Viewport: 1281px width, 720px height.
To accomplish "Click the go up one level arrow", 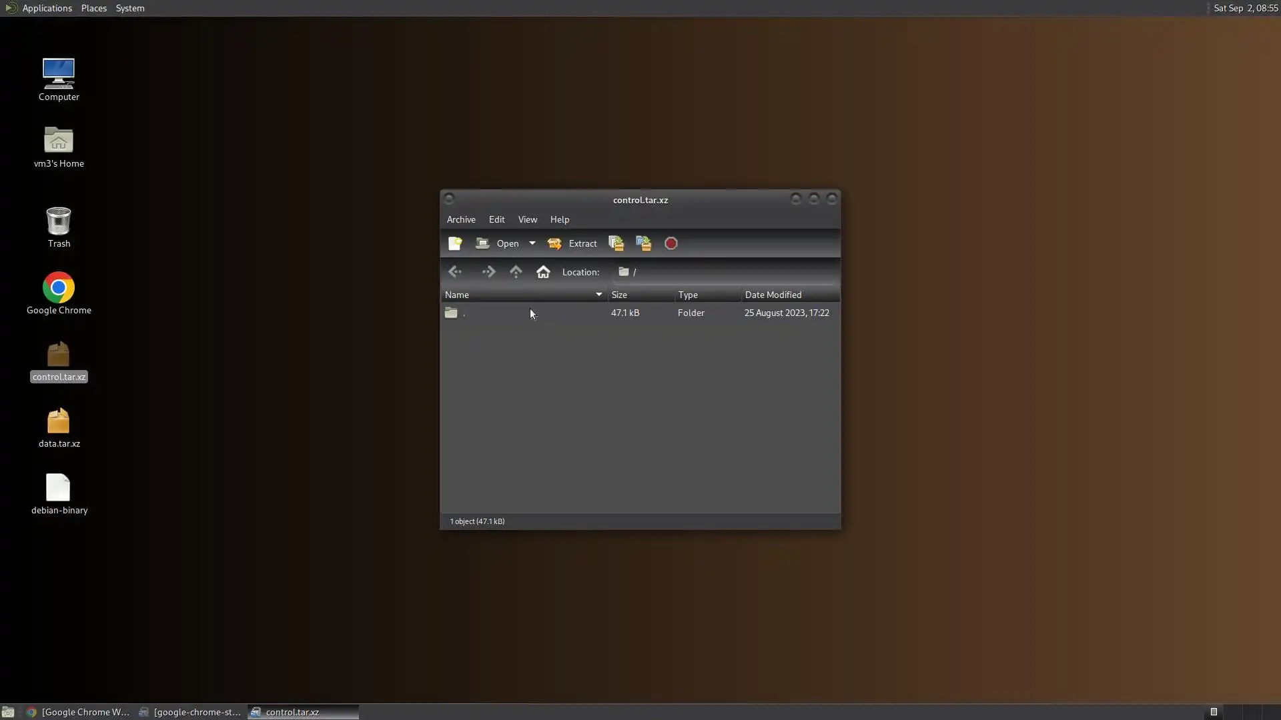I will (x=516, y=272).
